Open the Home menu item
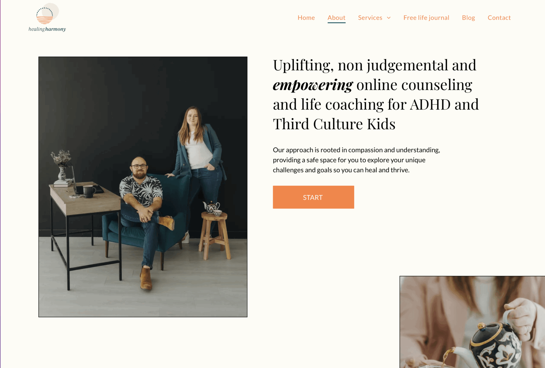 click(x=306, y=18)
